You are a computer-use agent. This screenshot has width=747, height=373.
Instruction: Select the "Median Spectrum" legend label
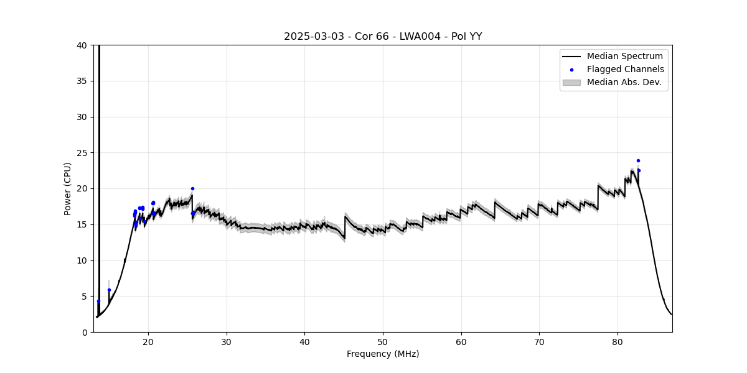(624, 57)
